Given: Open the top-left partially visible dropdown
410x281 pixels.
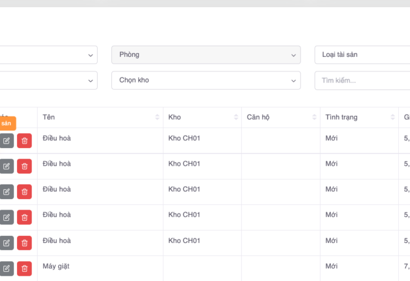Looking at the screenshot, I should [48, 54].
